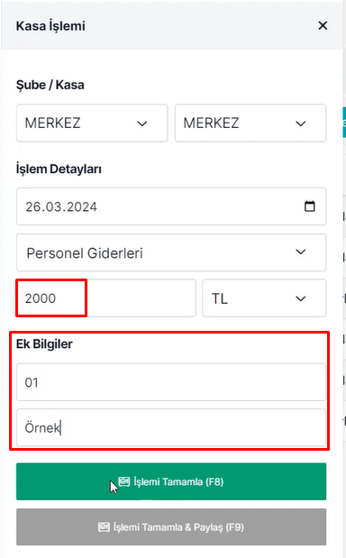Expand the left MERKEZ branch chevron
The width and height of the screenshot is (346, 558).
click(x=142, y=123)
